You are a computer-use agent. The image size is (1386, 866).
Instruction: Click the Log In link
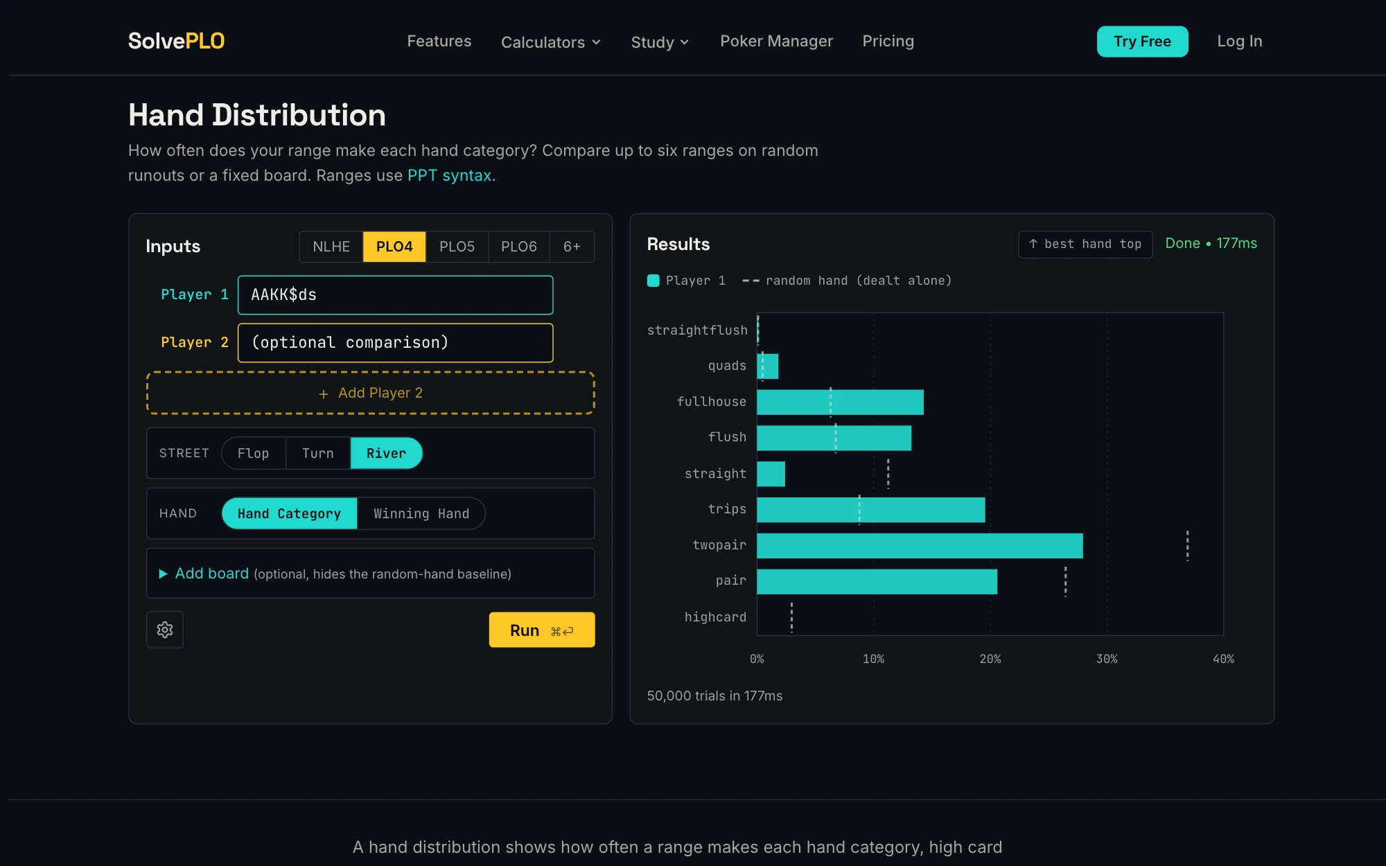(x=1240, y=41)
